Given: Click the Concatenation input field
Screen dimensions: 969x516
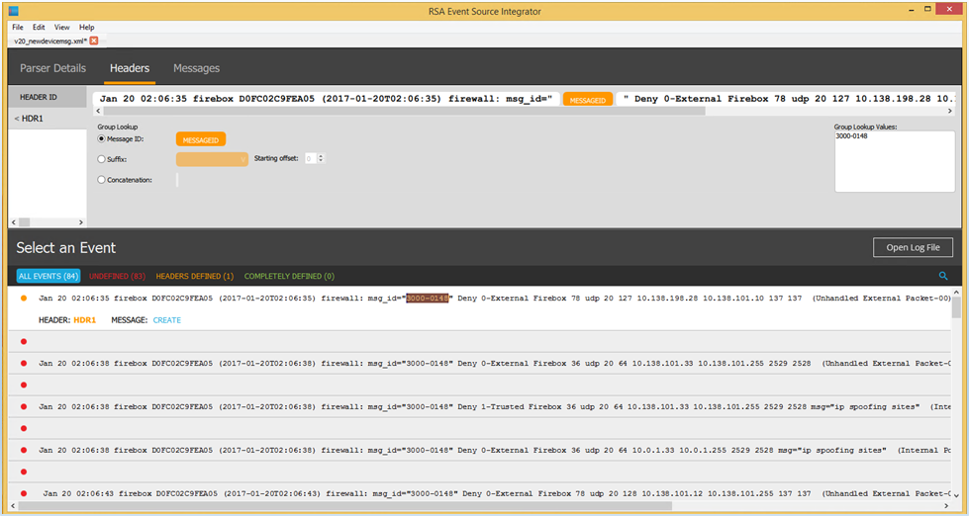Looking at the screenshot, I should pyautogui.click(x=177, y=180).
